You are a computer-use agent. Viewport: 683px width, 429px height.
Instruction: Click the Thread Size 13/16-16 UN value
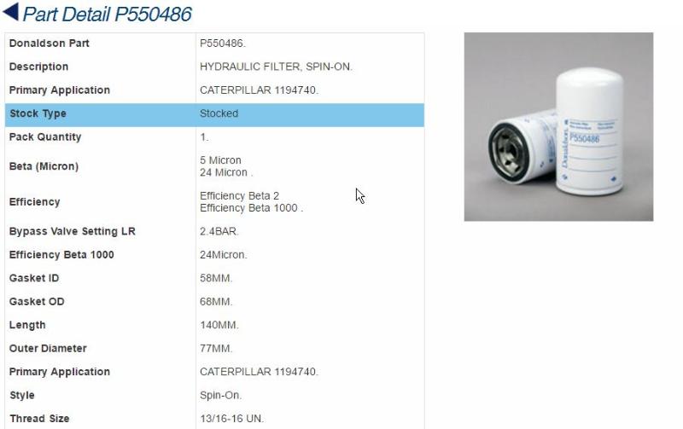(231, 419)
